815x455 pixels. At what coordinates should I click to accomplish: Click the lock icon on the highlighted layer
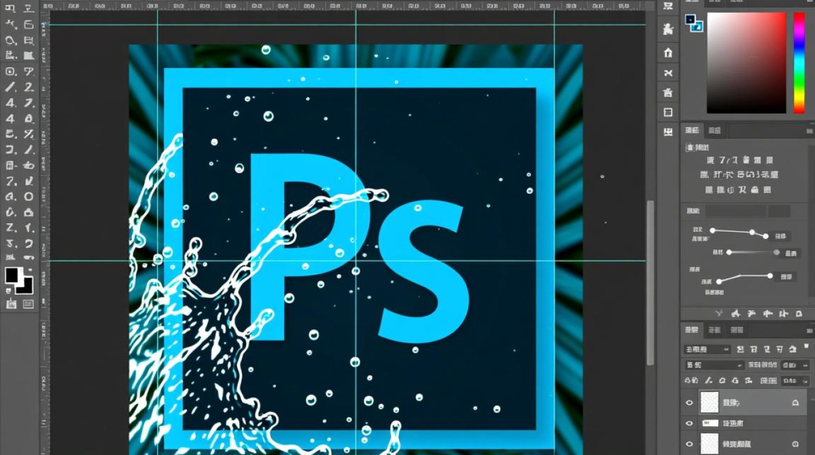[796, 403]
